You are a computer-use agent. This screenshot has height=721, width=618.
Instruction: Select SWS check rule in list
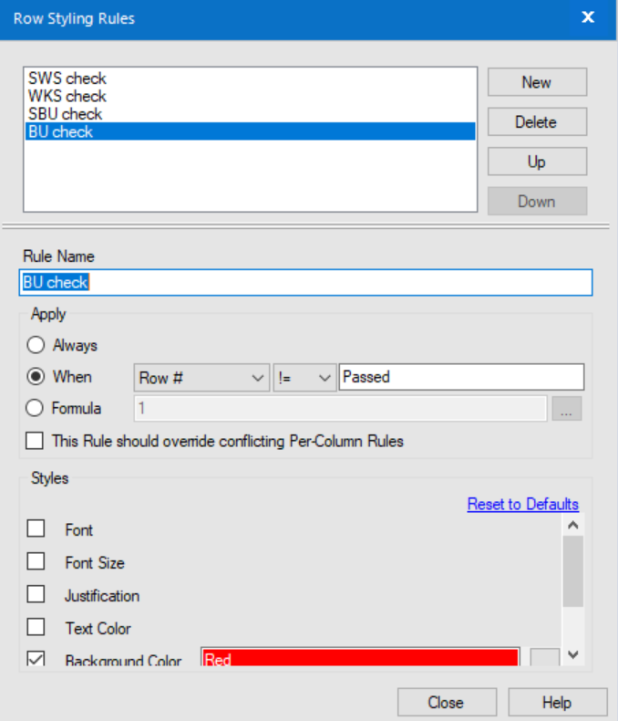[x=67, y=78]
